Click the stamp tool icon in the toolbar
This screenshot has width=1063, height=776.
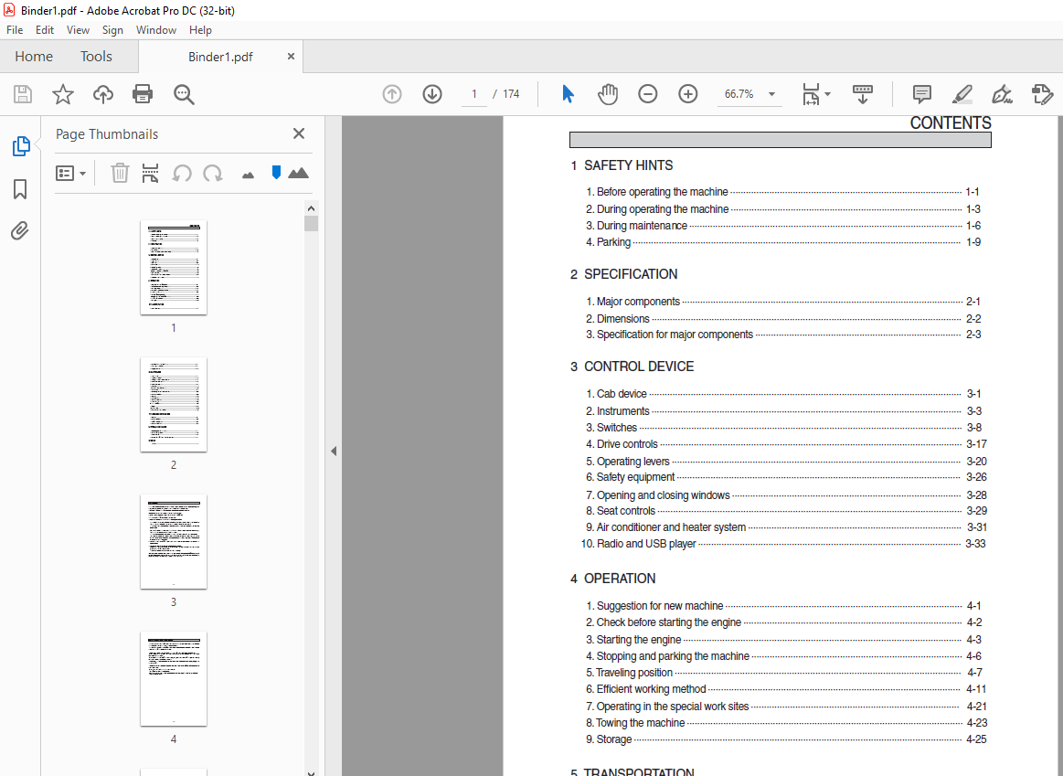1042,94
